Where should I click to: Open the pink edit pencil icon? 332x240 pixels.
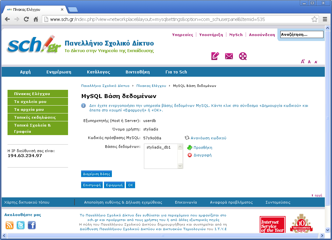(215, 56)
